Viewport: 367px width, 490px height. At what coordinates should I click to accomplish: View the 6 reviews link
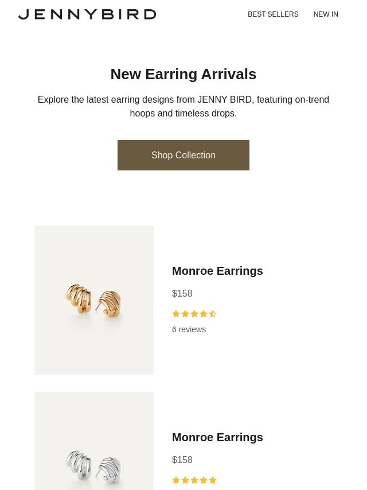pos(189,329)
